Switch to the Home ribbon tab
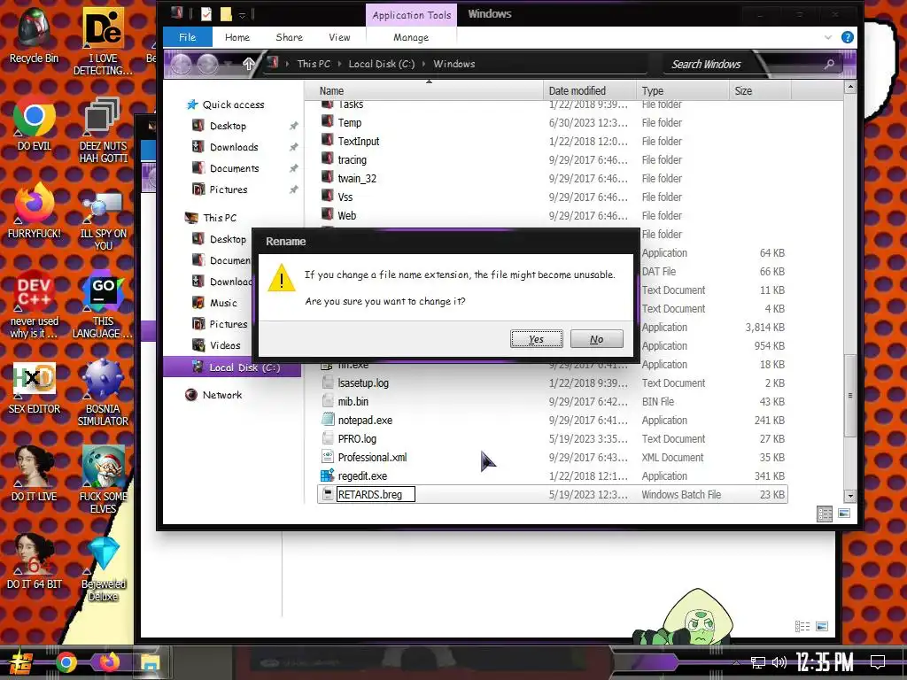 [x=237, y=37]
